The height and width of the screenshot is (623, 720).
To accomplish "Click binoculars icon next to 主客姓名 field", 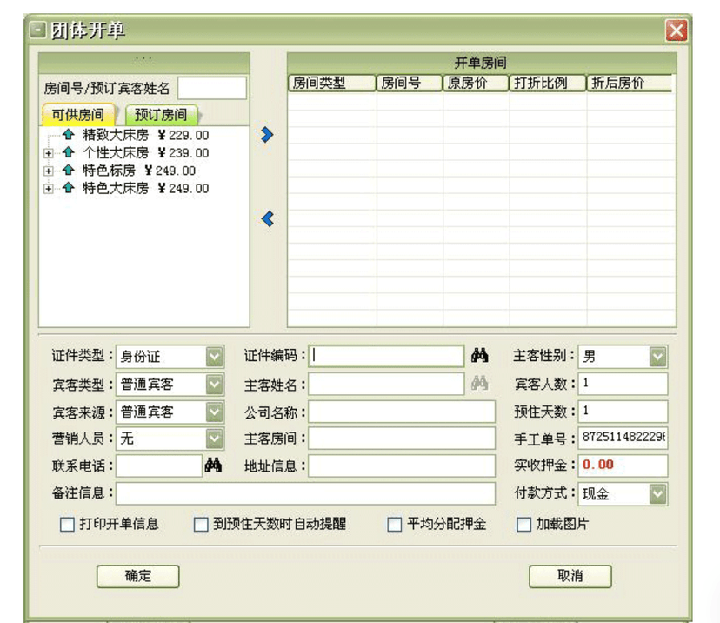I will point(480,384).
